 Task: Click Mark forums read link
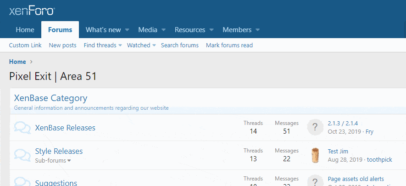coord(229,45)
